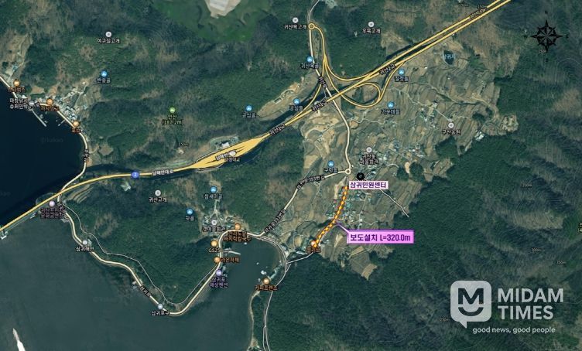Click the orange marker at the sidewalk route's south end
582x351 pixels.
[x=315, y=244]
